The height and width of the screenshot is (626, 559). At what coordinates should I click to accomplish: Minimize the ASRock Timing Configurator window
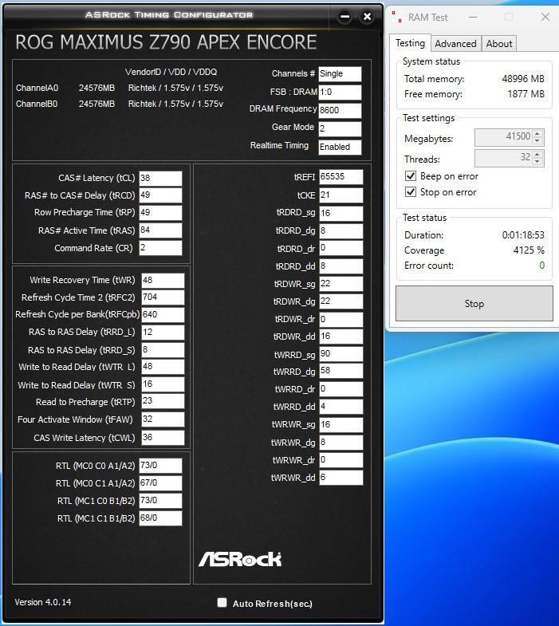tap(345, 17)
